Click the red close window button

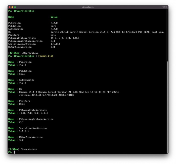click(x=10, y=7)
